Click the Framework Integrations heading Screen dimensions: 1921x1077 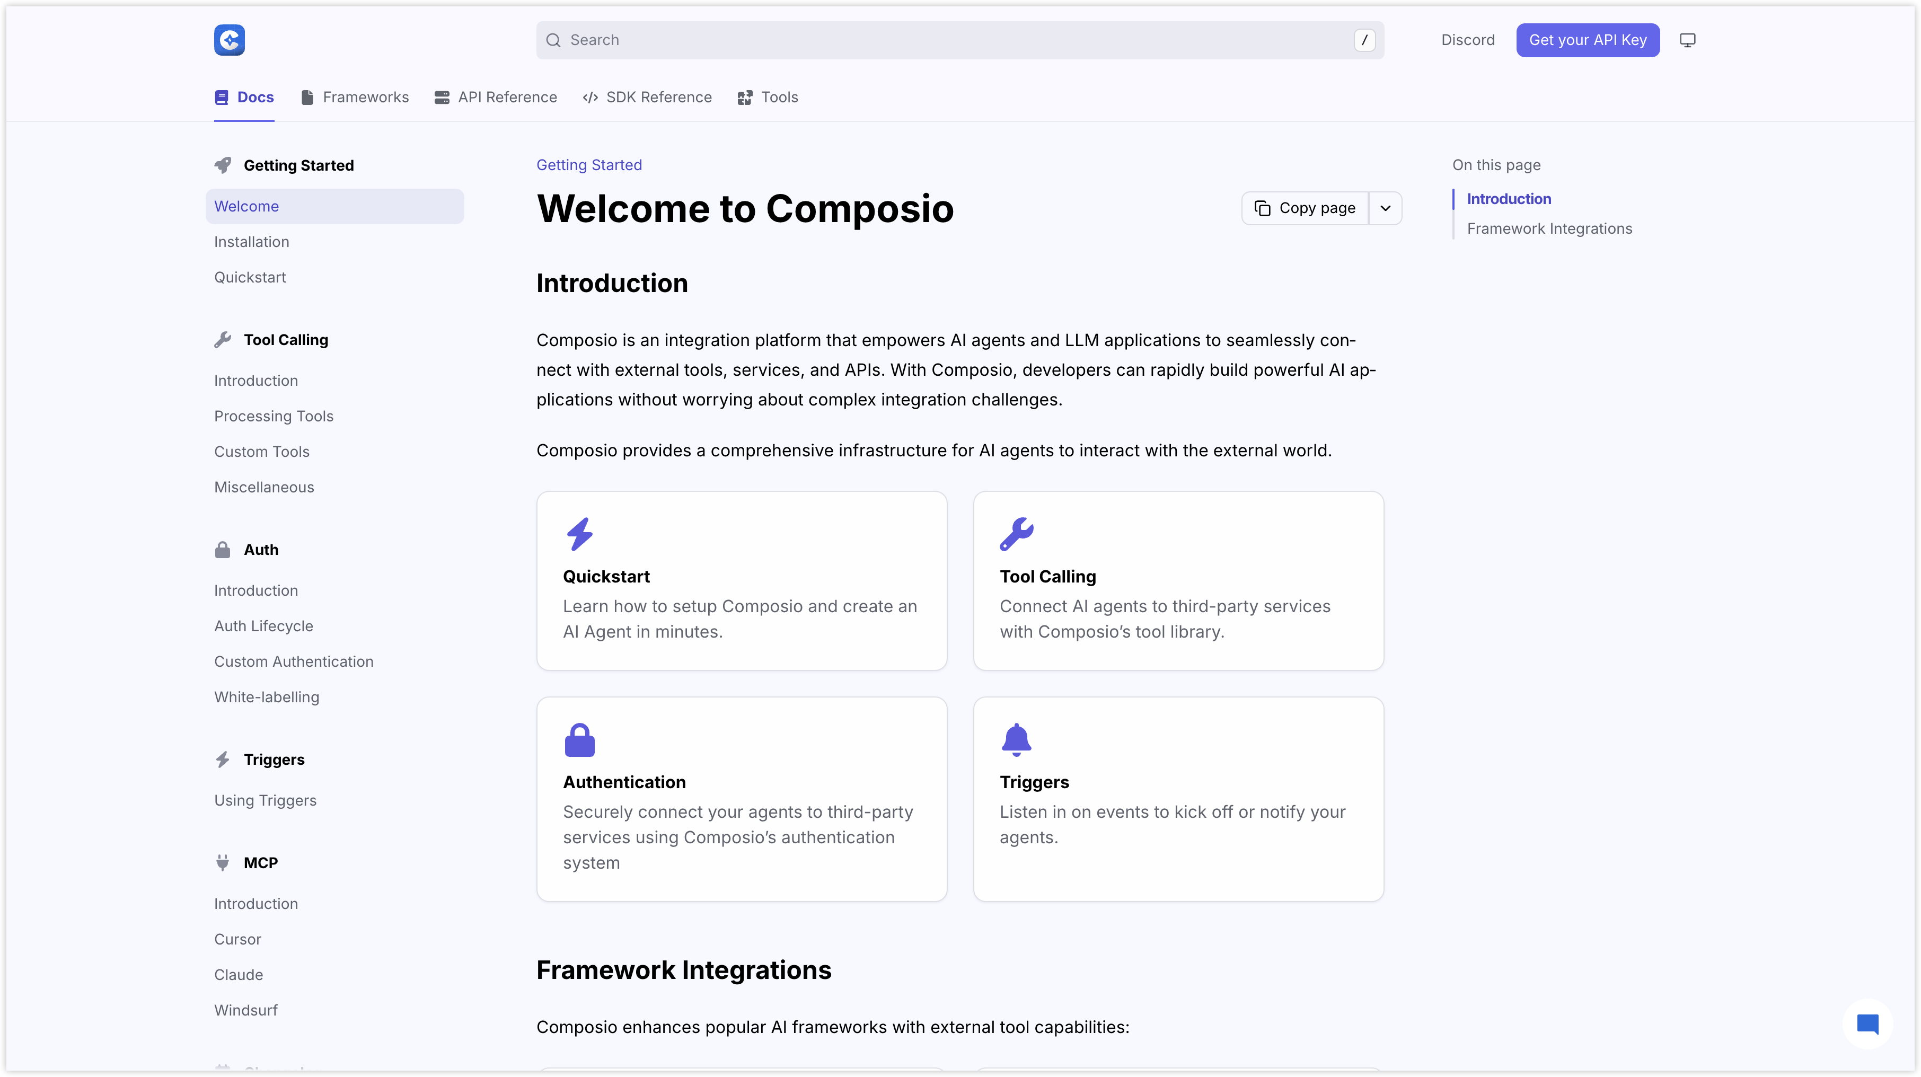pos(684,970)
